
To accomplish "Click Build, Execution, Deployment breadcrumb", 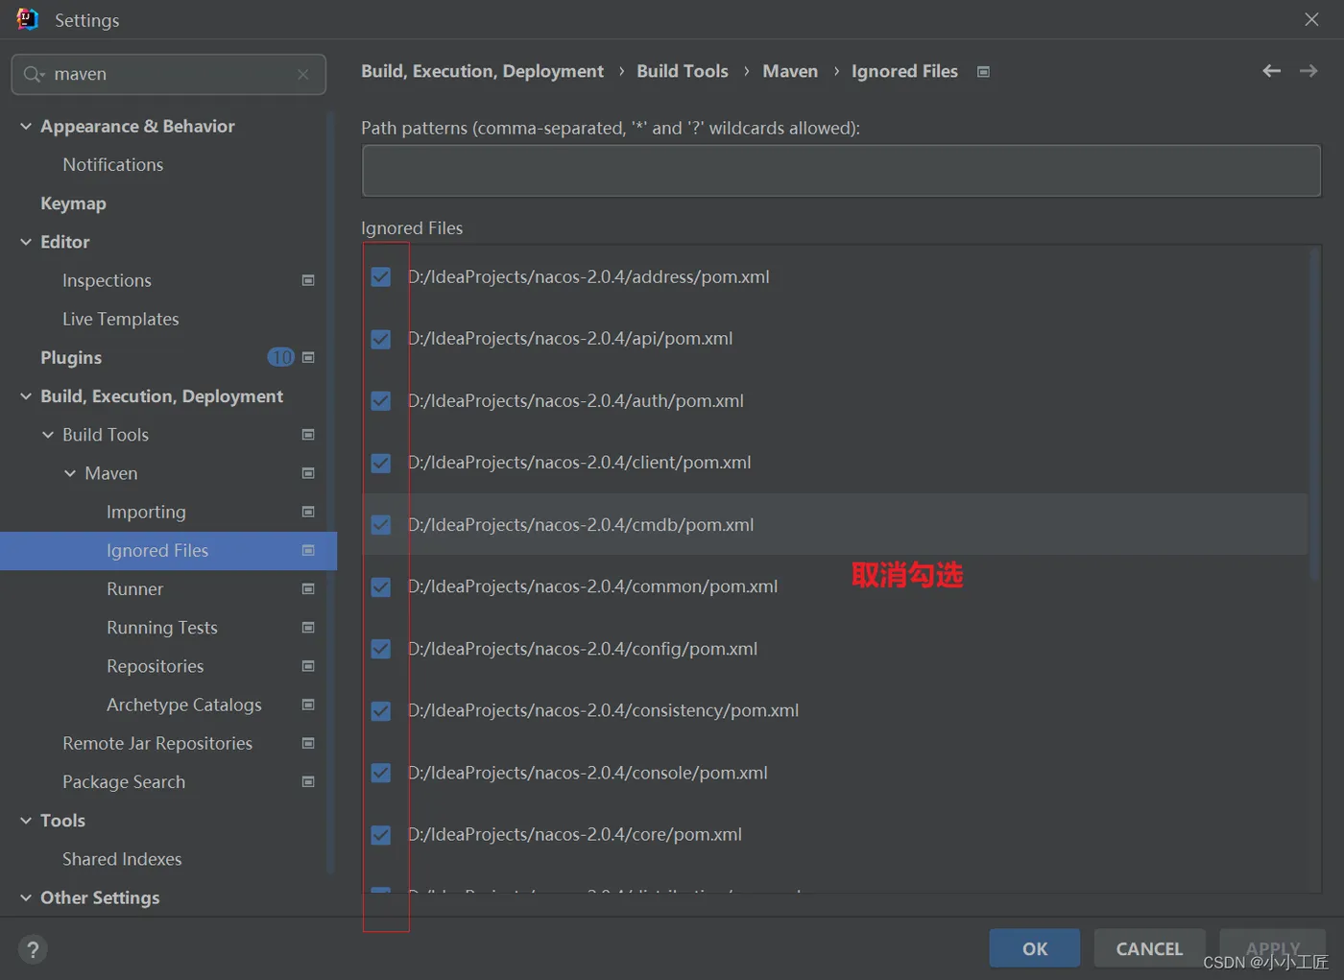I will tap(482, 71).
